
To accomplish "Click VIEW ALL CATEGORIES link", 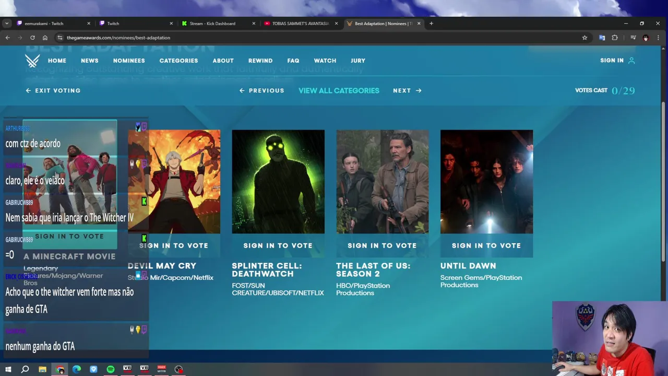I will pos(339,90).
